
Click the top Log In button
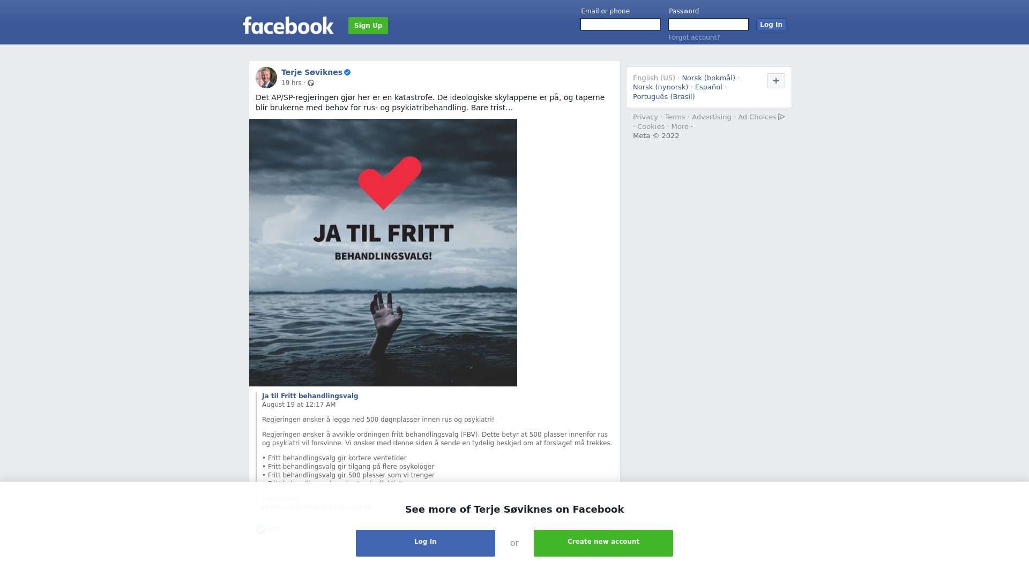click(771, 25)
